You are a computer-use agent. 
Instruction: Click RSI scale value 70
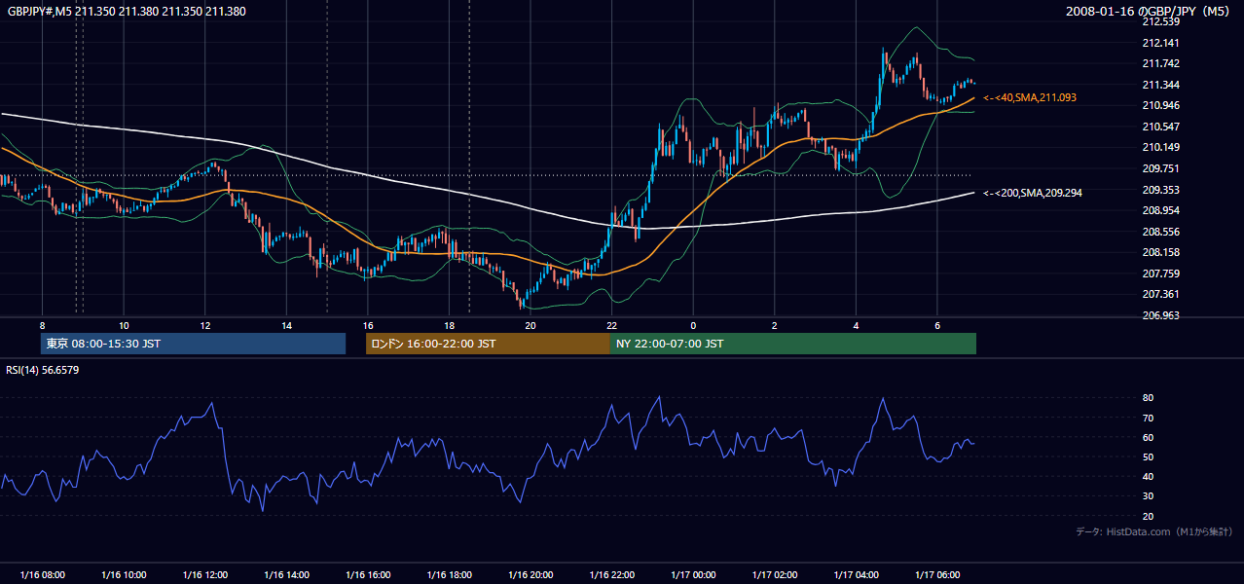click(x=1148, y=418)
